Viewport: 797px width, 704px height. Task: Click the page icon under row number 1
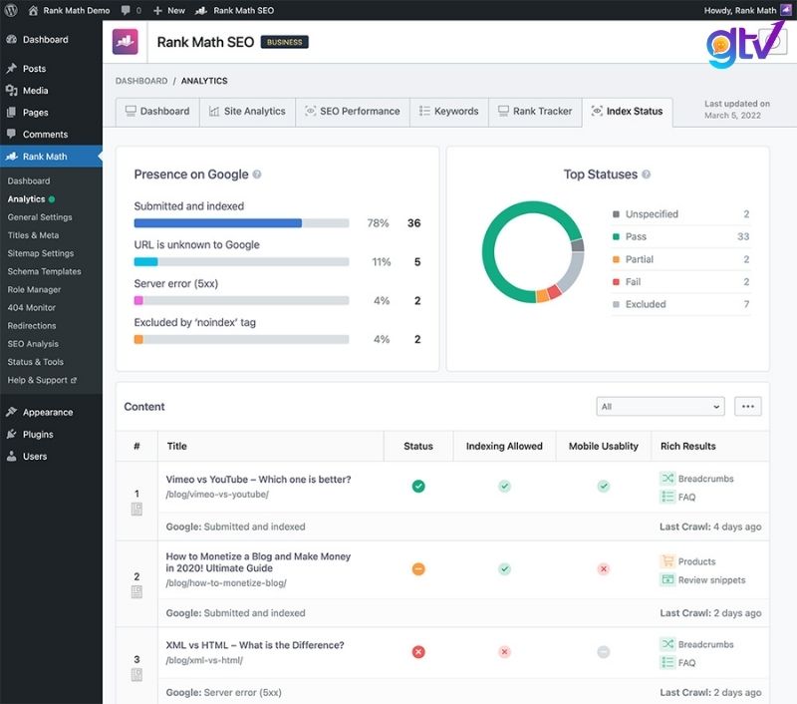point(137,510)
